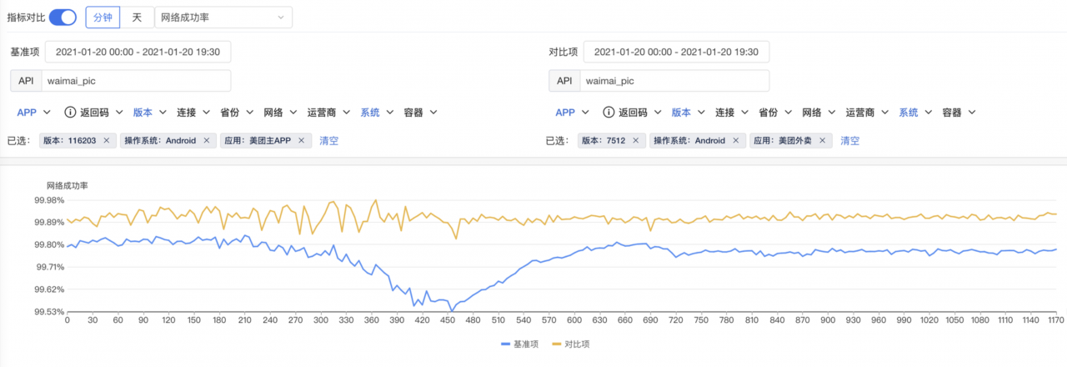
Task: Remove the 应用：美团主APP filter tag
Action: [301, 141]
